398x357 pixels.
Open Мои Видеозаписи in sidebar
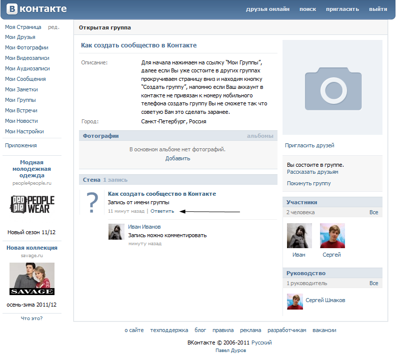(27, 58)
